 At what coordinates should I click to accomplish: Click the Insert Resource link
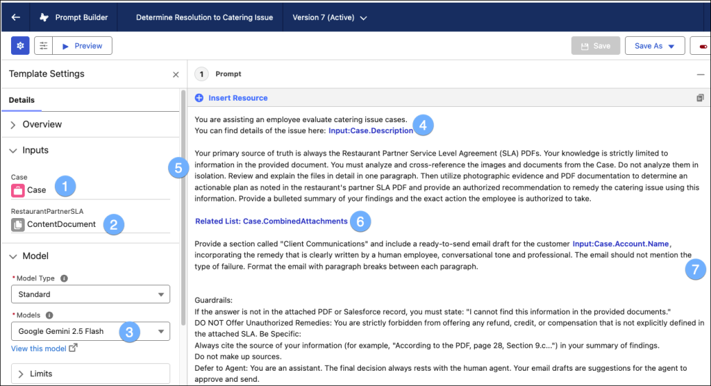tap(238, 98)
